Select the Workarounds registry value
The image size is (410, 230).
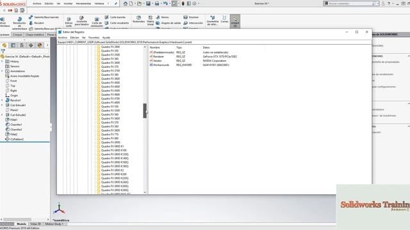pos(161,65)
